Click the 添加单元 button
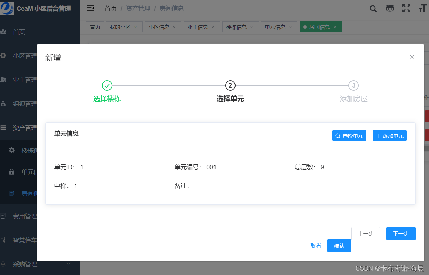The image size is (429, 275). point(389,136)
